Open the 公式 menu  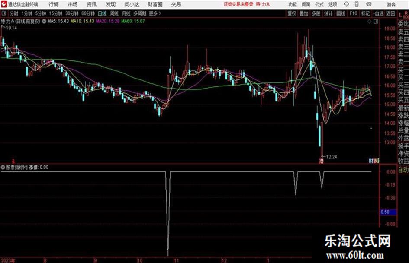(319, 4)
